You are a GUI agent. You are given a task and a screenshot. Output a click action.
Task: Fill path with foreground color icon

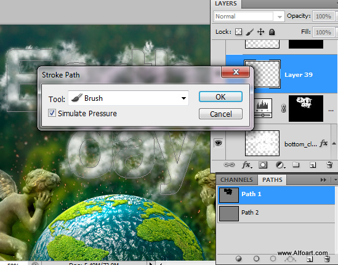[x=238, y=258]
